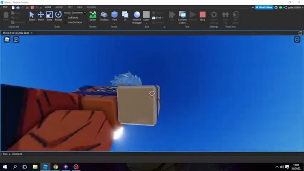Open File Explorer from taskbar
304x171 pixels.
pyautogui.click(x=35, y=167)
